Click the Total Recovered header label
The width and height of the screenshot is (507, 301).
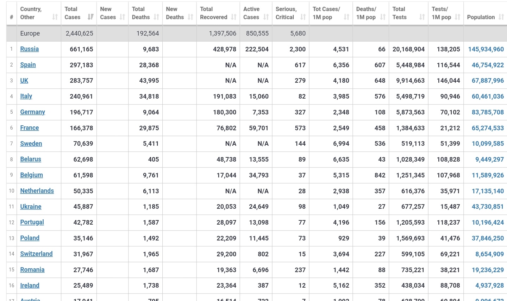(213, 13)
